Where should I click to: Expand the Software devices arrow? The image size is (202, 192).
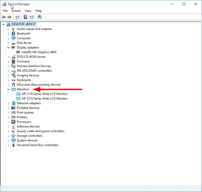click(8, 127)
